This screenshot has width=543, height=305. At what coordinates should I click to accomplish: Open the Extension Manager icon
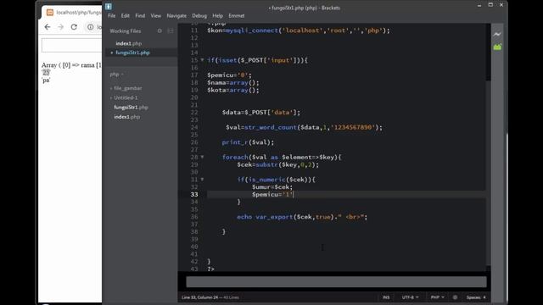pyautogui.click(x=497, y=47)
